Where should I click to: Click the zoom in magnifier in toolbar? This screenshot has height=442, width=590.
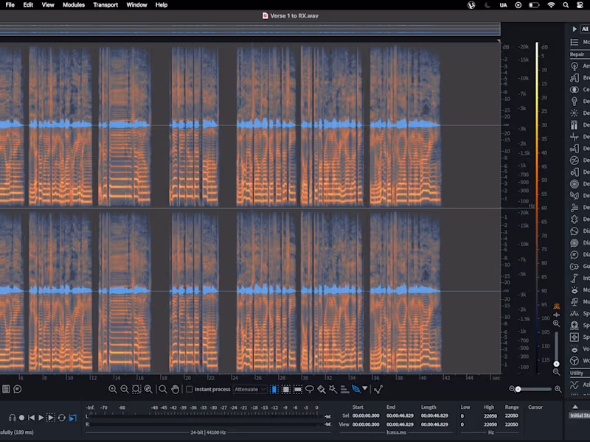tap(113, 389)
